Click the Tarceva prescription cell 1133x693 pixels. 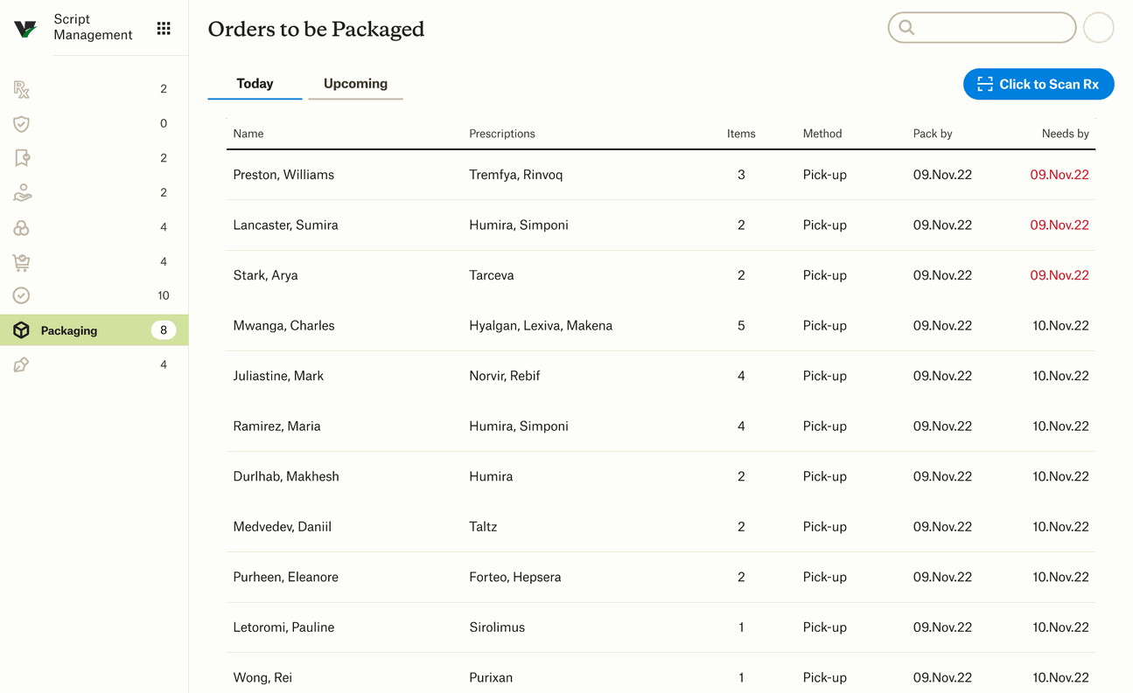coord(492,275)
